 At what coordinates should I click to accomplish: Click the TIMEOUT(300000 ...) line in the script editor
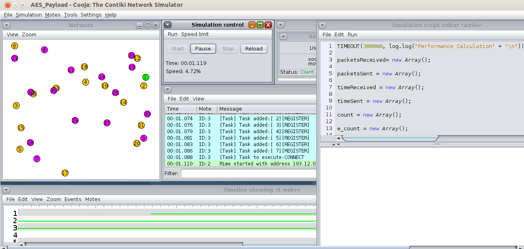pos(430,46)
